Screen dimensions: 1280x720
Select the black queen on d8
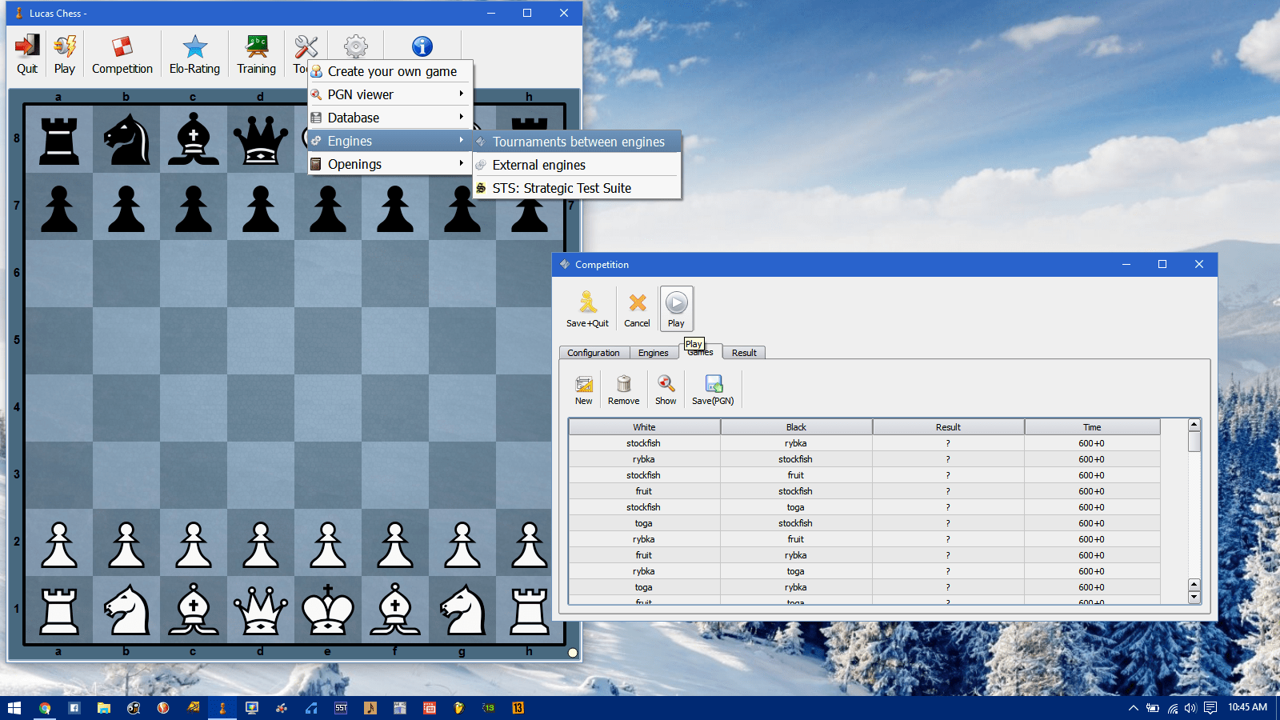pos(261,139)
